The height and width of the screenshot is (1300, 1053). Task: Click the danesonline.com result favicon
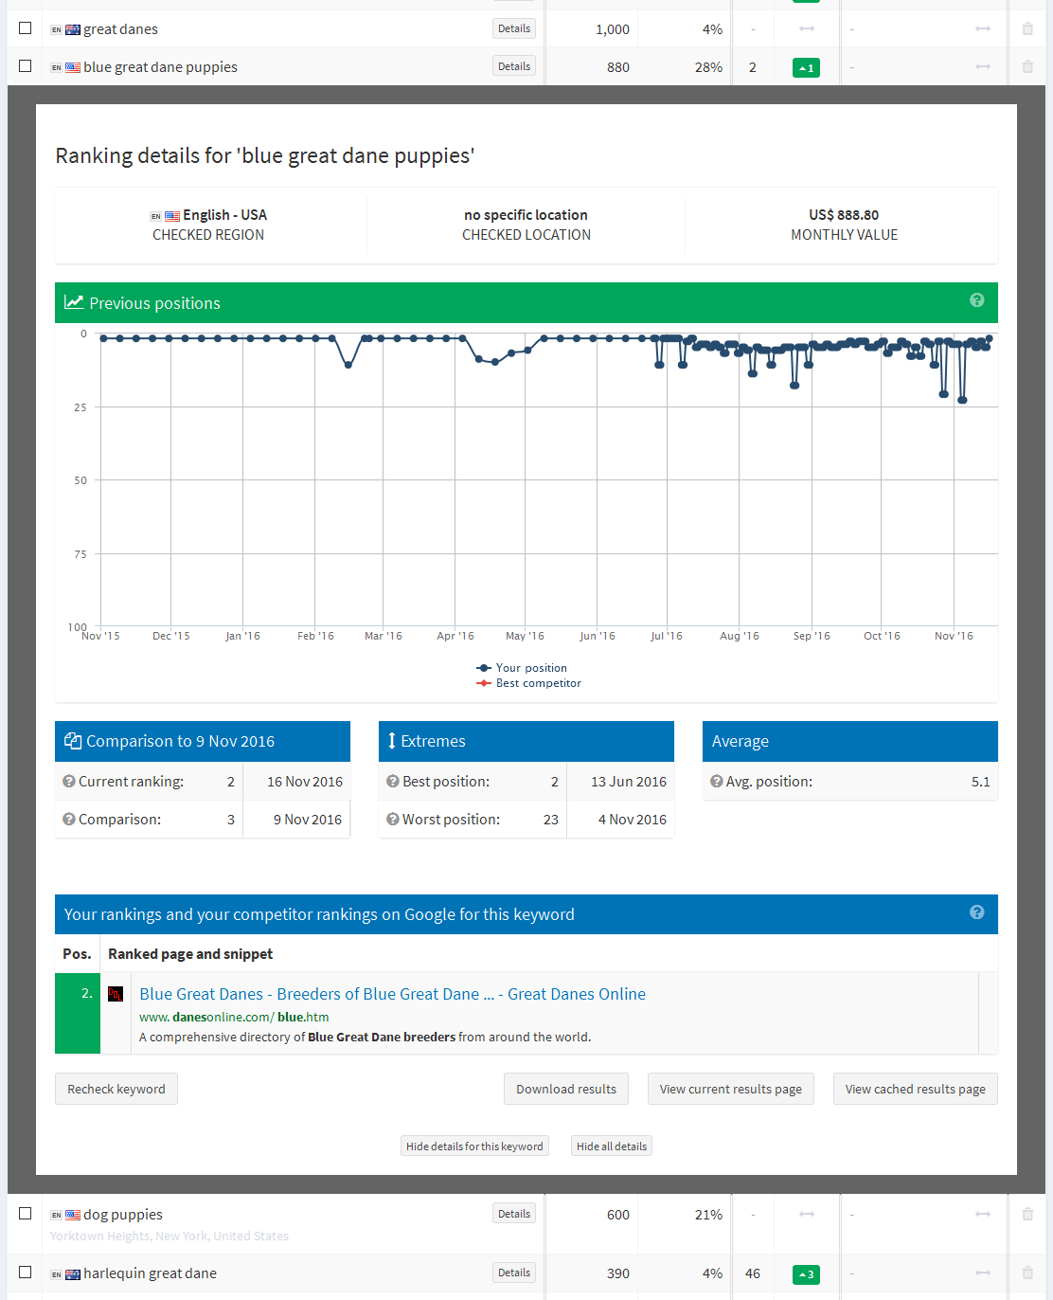click(x=116, y=994)
